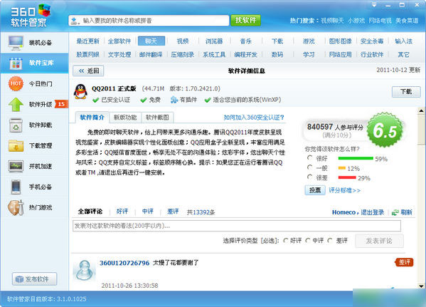Open the 浏览器 category
Image resolution: width=426 pixels, height=307 pixels.
point(214,41)
